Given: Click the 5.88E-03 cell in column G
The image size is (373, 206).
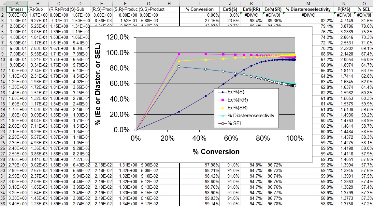Looking at the screenshot, I should tap(148, 21).
